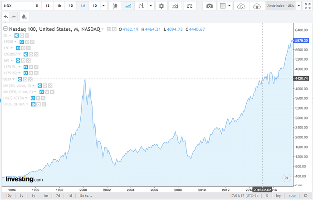Expand the MA (200, close, 0) dropdown arrow

(x=35, y=91)
